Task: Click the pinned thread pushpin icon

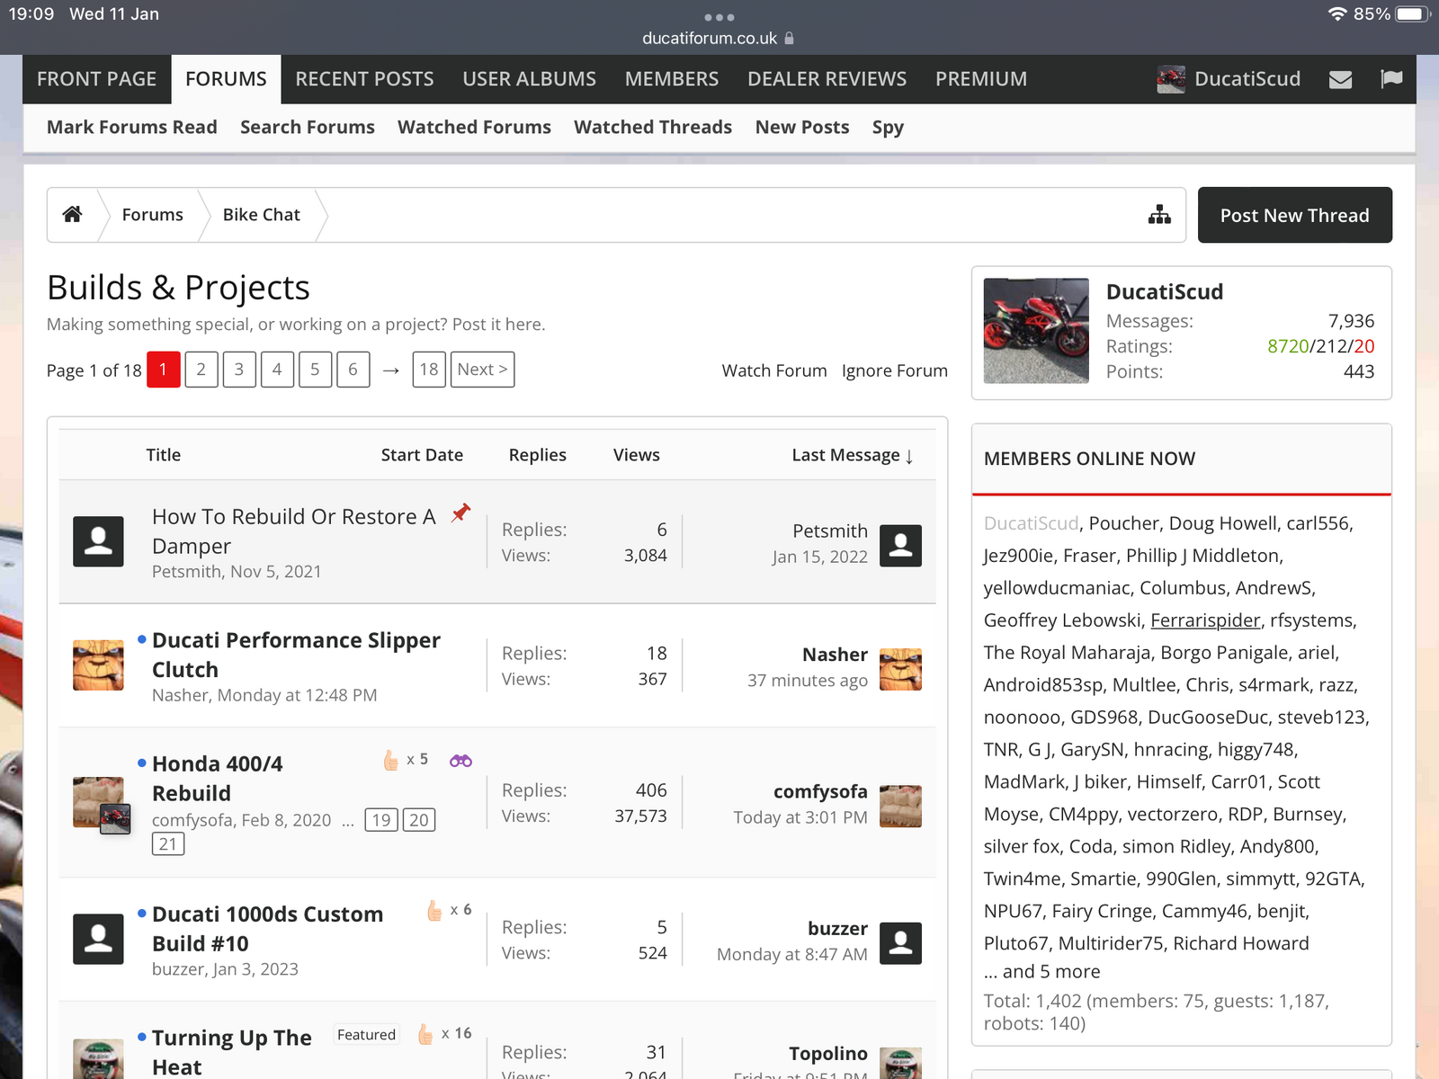Action: pos(460,513)
